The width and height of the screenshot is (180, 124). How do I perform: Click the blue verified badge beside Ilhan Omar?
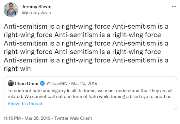click(x=42, y=83)
